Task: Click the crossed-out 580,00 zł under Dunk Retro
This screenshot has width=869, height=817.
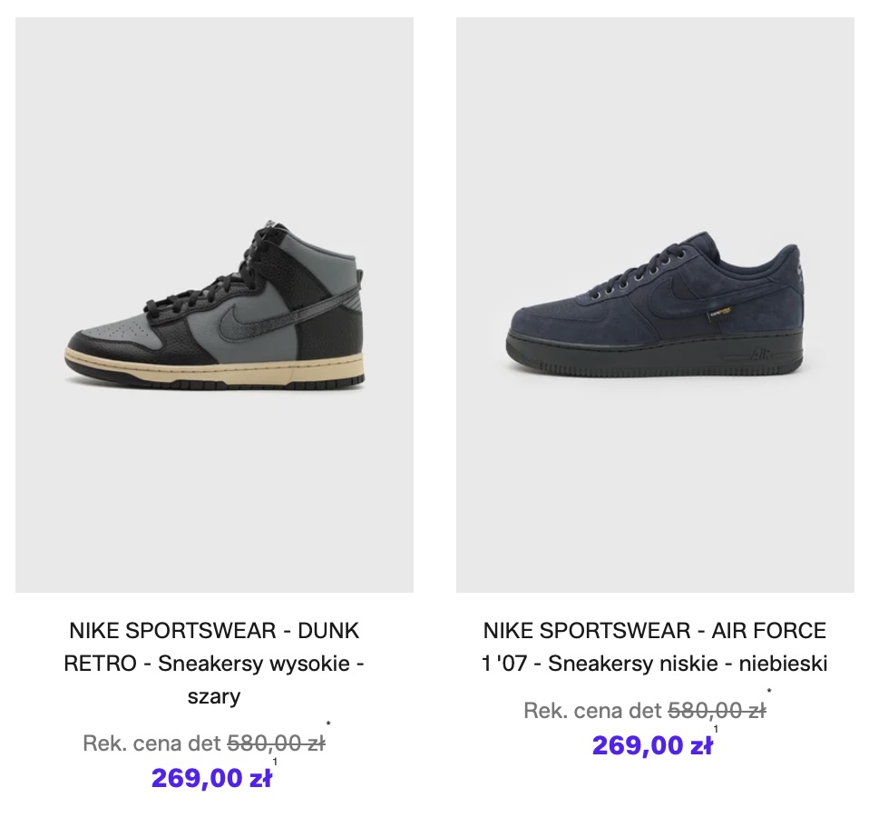Action: (x=276, y=744)
